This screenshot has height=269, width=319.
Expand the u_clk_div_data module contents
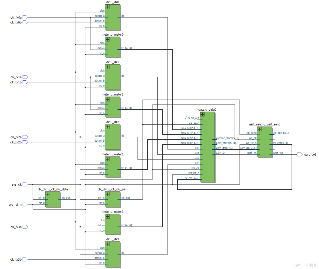click(x=48, y=194)
